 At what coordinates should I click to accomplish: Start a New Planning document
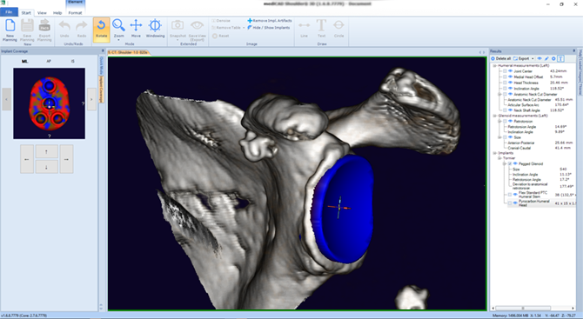pos(10,30)
